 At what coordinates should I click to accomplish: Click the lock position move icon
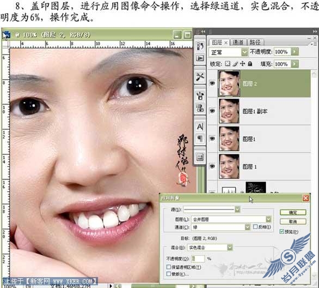click(x=242, y=64)
